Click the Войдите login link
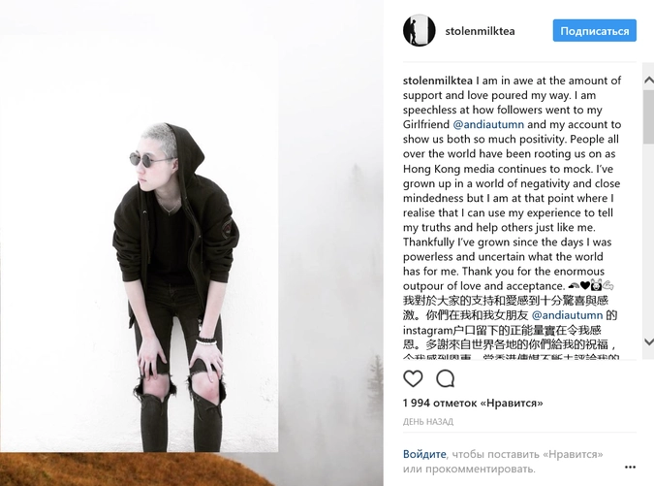The height and width of the screenshot is (486, 654). [x=424, y=454]
